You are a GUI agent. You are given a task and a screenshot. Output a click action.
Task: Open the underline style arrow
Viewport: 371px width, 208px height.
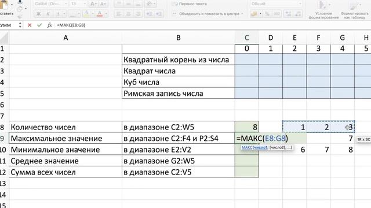pos(64,14)
